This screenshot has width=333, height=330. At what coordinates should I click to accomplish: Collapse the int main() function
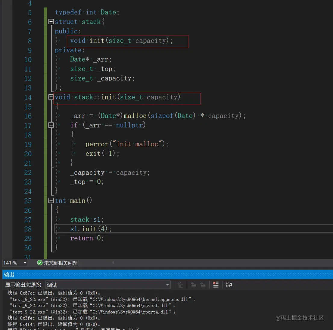click(x=51, y=200)
